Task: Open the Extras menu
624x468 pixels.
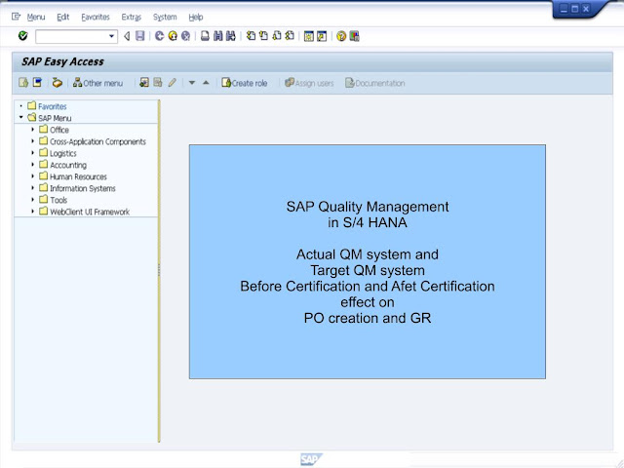Action: pos(132,18)
